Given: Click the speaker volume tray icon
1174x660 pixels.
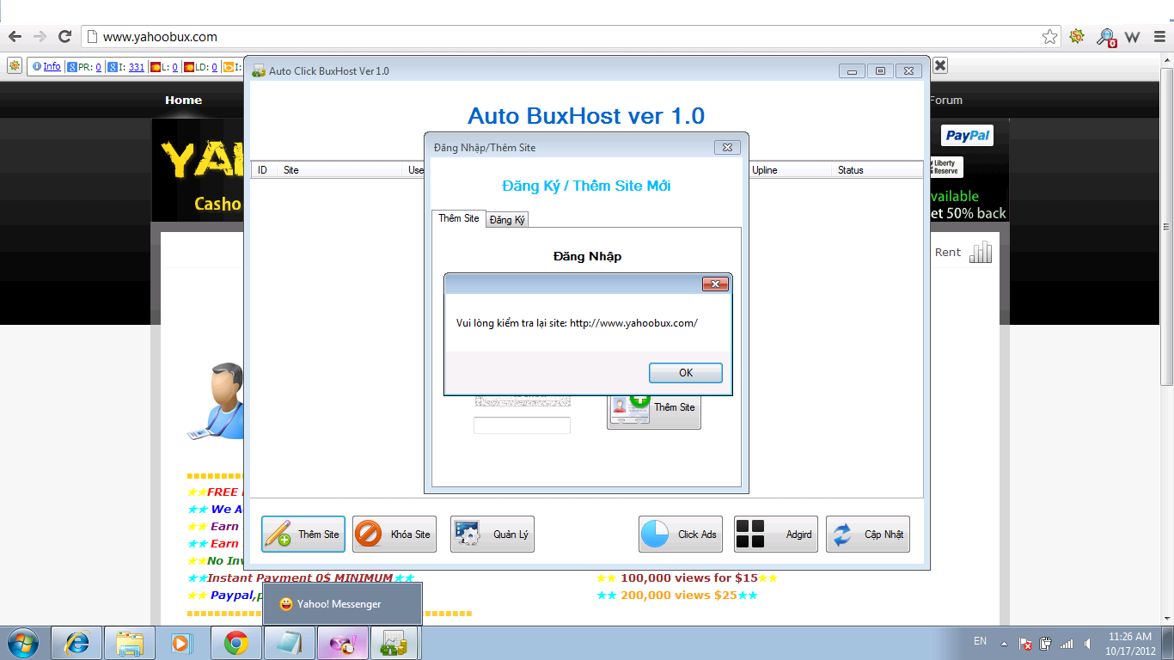Looking at the screenshot, I should (1088, 643).
